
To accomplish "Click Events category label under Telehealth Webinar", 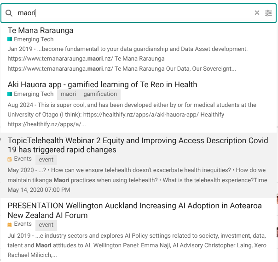I will pos(23,159).
